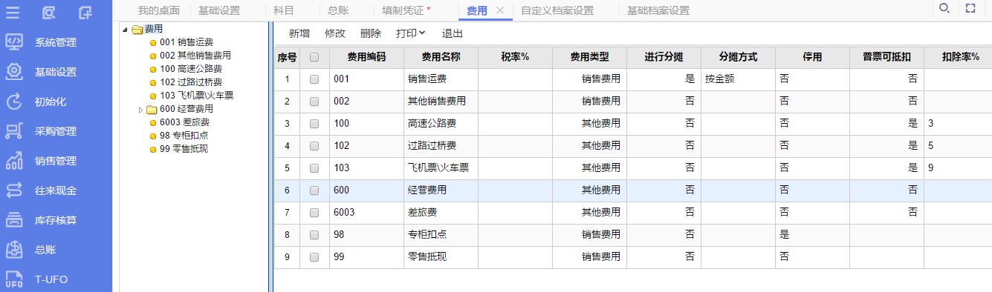The image size is (992, 292).
Task: Toggle the select-all checkbox in the table header
Action: 314,57
